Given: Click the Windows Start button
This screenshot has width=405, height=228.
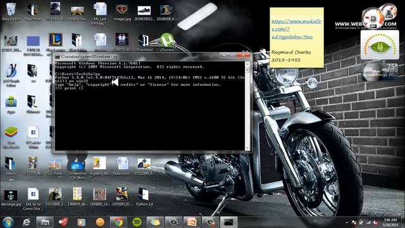Looking at the screenshot, I should coord(8,222).
